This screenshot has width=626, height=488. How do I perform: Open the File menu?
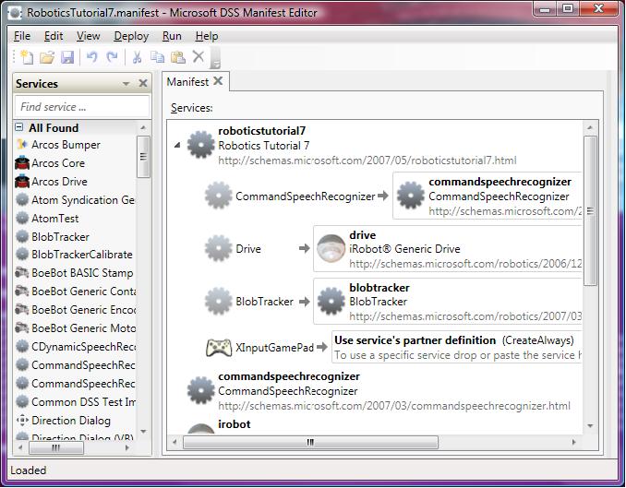pyautogui.click(x=22, y=36)
